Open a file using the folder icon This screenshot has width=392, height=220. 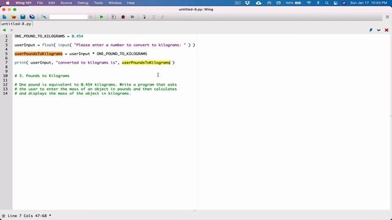(13, 17)
